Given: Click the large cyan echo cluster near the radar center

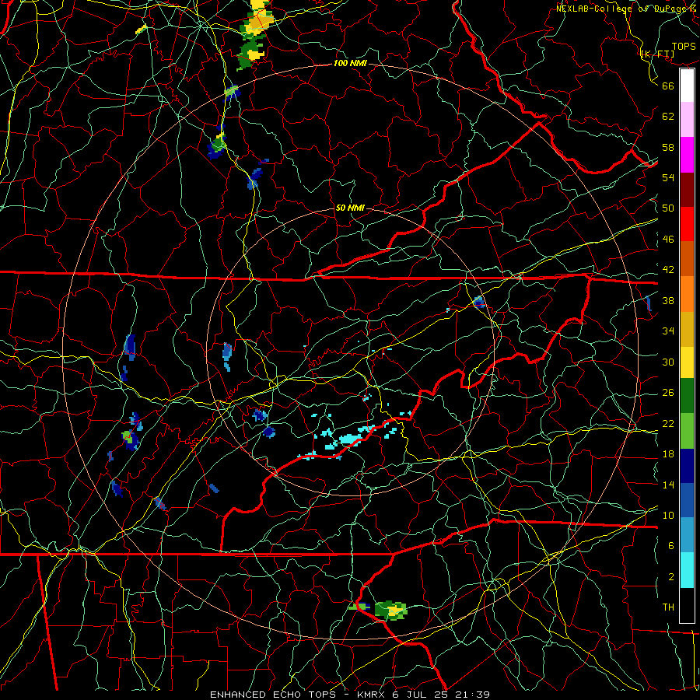Looking at the screenshot, I should [x=349, y=439].
